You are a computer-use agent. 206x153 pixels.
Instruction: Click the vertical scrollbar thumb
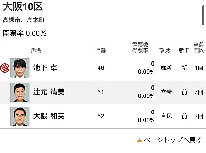coord(203,15)
